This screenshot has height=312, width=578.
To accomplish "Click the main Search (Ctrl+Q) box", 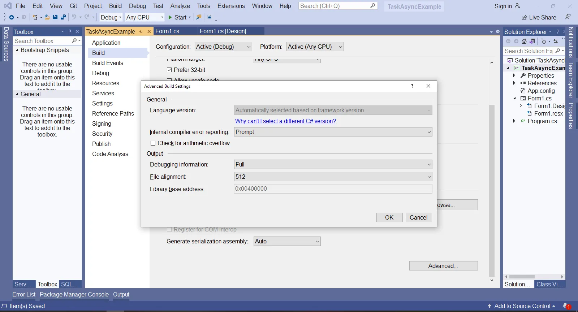I will tap(338, 6).
